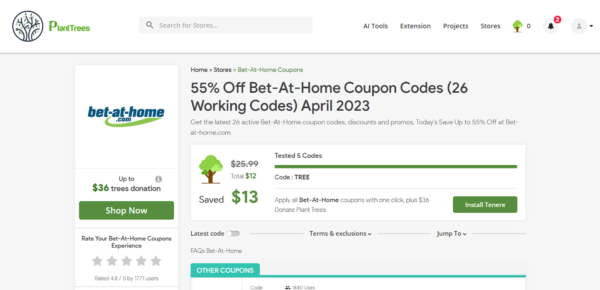Click the Shop Now button
The width and height of the screenshot is (600, 290).
point(126,210)
